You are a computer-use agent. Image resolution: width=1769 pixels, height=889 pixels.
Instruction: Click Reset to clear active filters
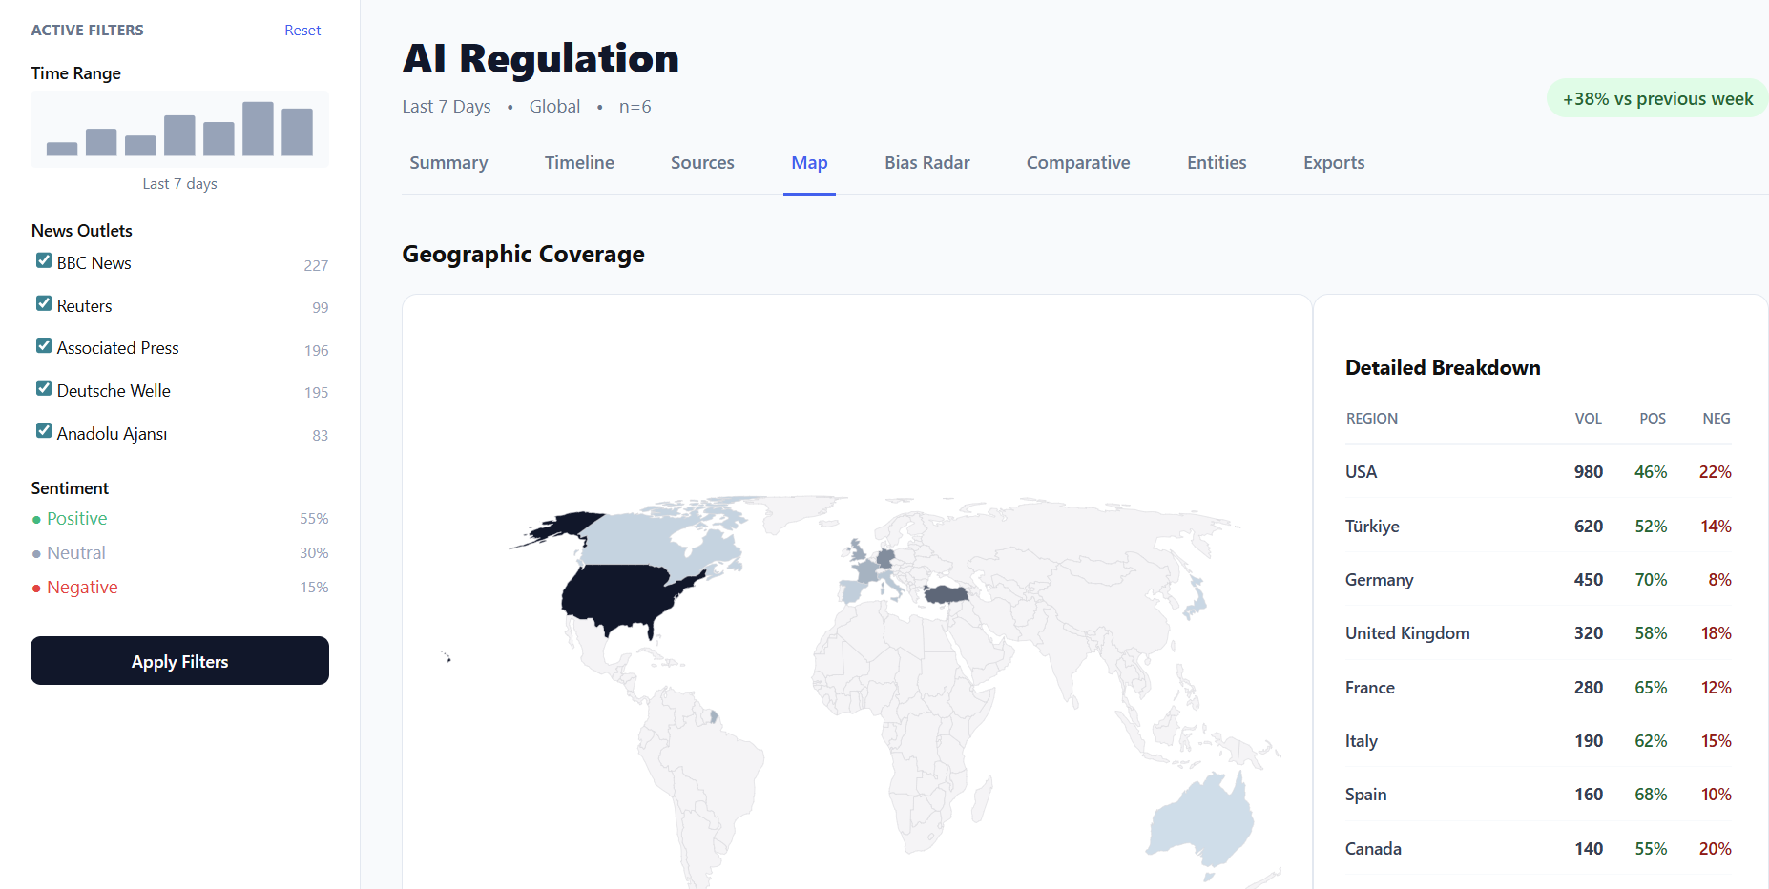click(302, 30)
